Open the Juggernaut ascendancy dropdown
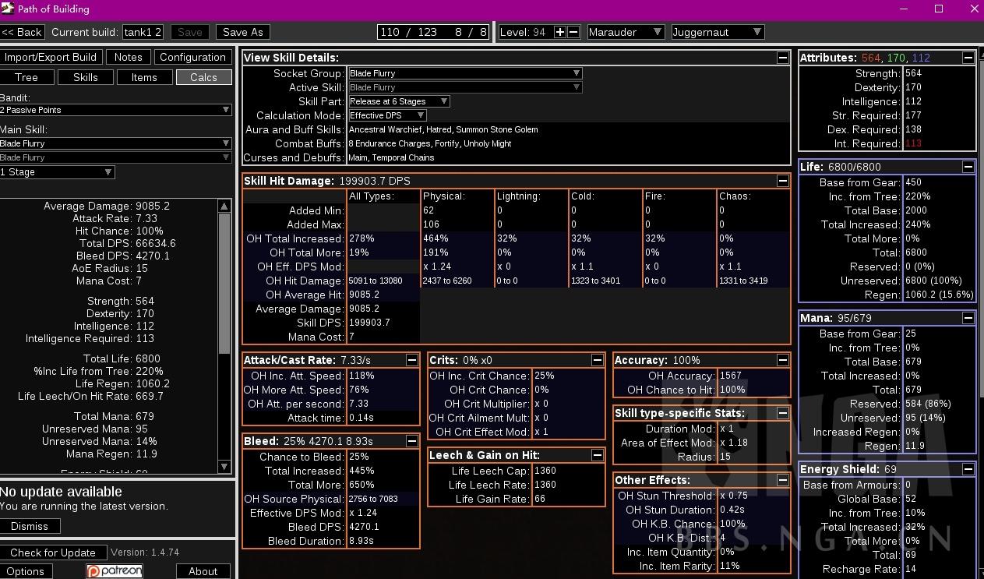 coord(717,32)
